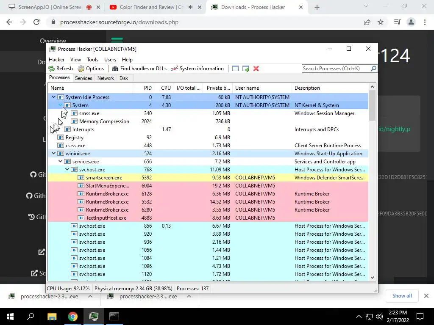Click csrss.exe process icon
Screen dimensions: 434x325
(x=61, y=146)
